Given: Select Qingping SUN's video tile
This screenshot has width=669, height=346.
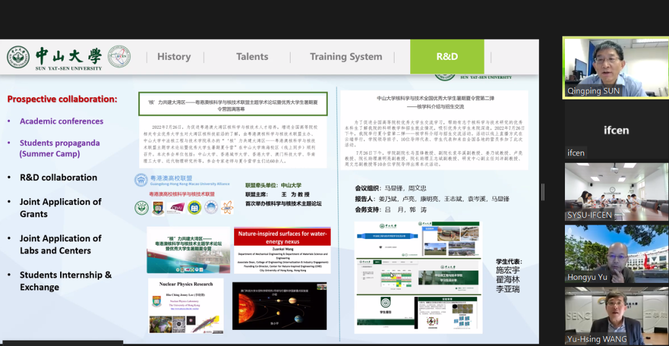Looking at the screenshot, I should click(615, 67).
